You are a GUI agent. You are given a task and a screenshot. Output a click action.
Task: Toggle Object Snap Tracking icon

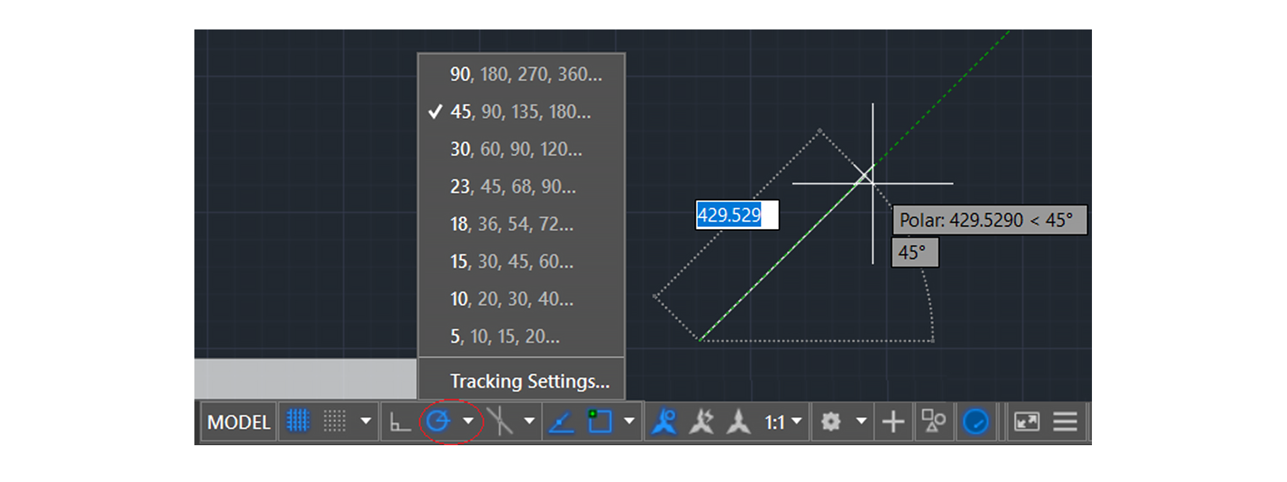click(x=561, y=422)
